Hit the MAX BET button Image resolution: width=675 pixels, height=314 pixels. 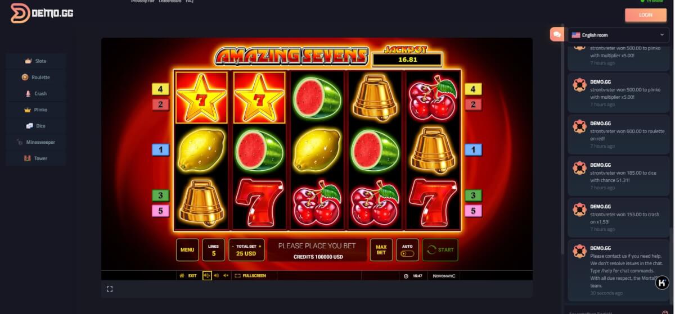381,250
